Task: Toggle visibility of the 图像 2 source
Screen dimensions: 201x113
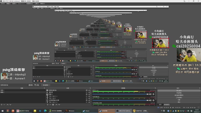Action: pos(87,94)
